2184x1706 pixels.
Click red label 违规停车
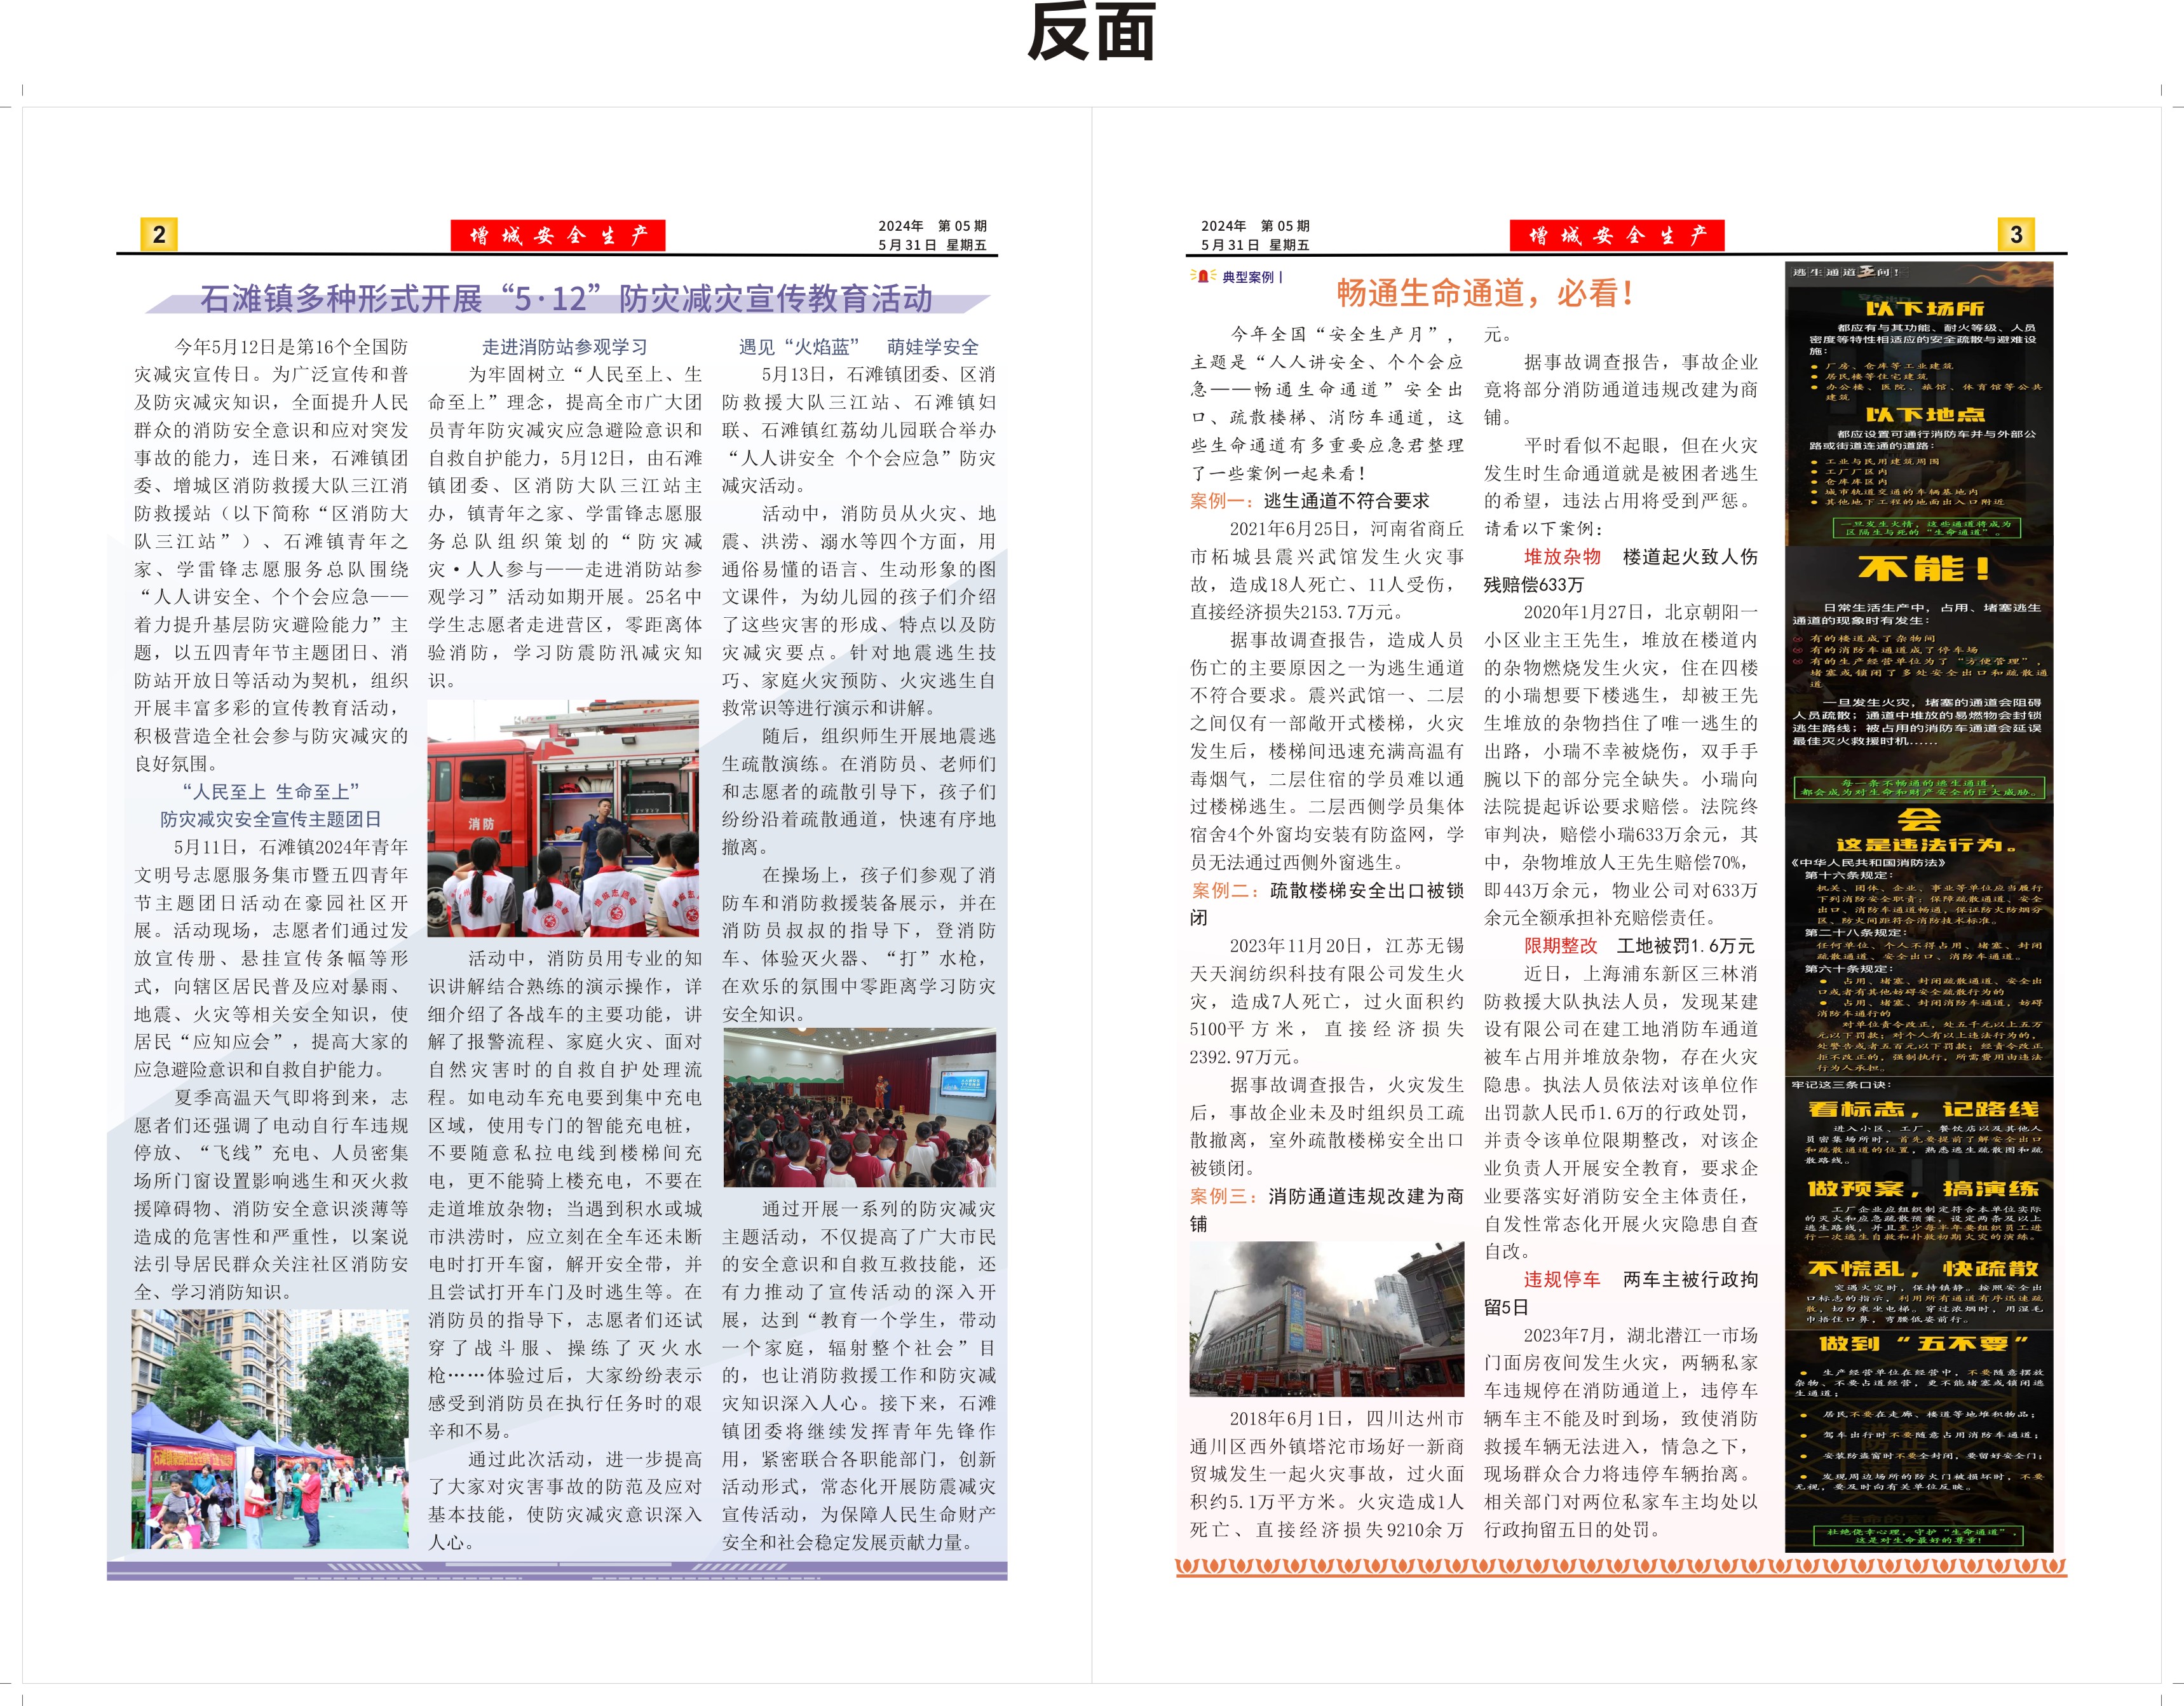[x=1562, y=1280]
